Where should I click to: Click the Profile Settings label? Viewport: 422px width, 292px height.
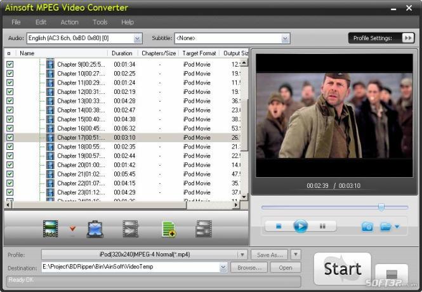coord(373,38)
